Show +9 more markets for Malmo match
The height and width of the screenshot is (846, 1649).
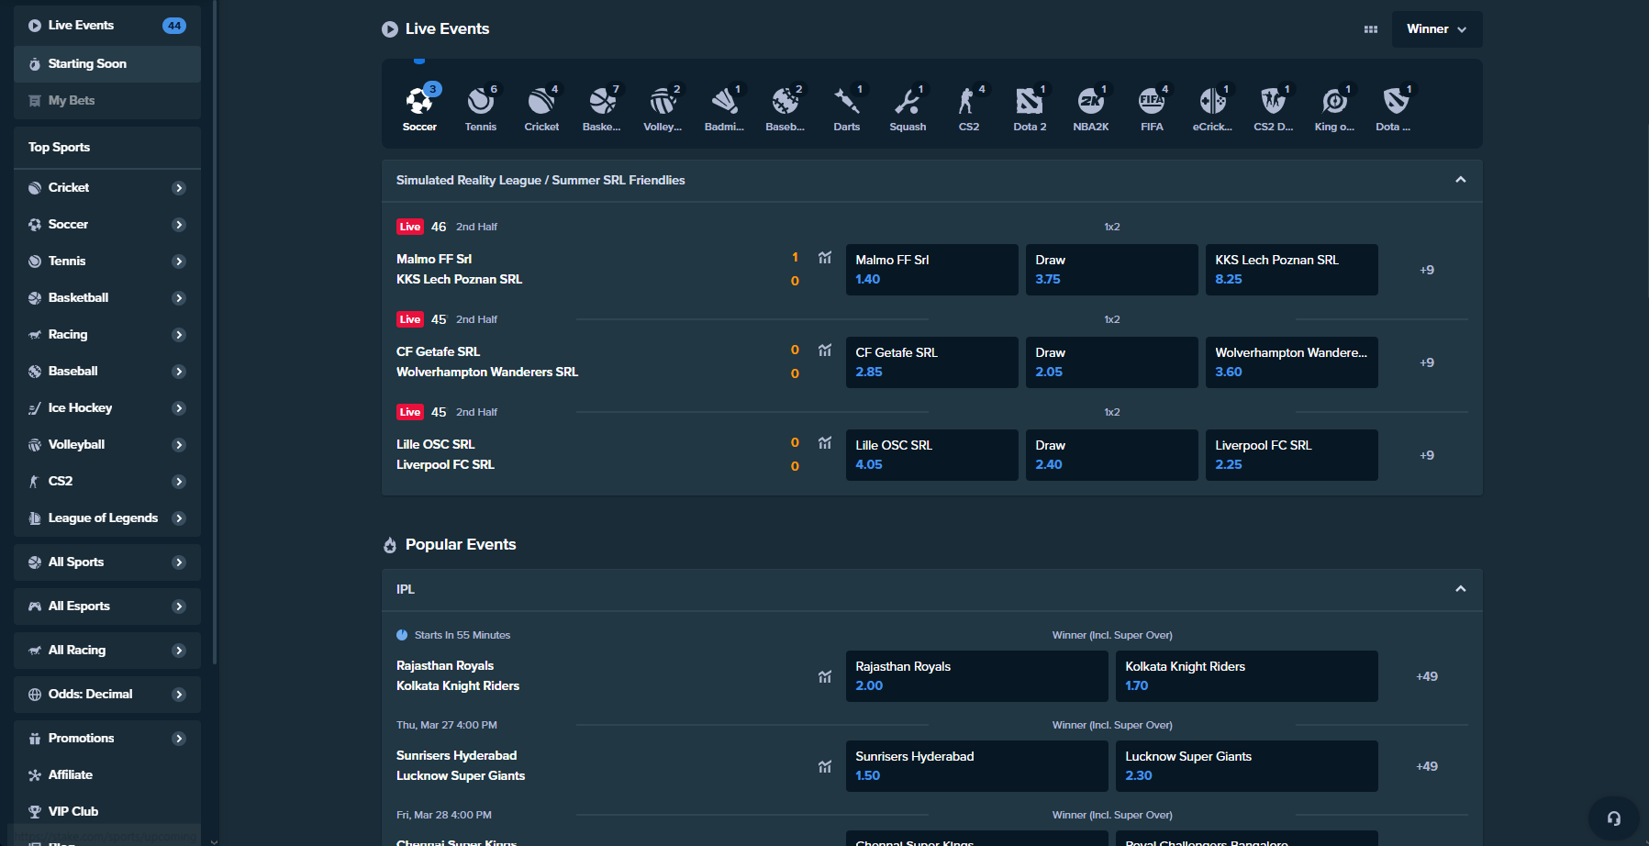1427,270
